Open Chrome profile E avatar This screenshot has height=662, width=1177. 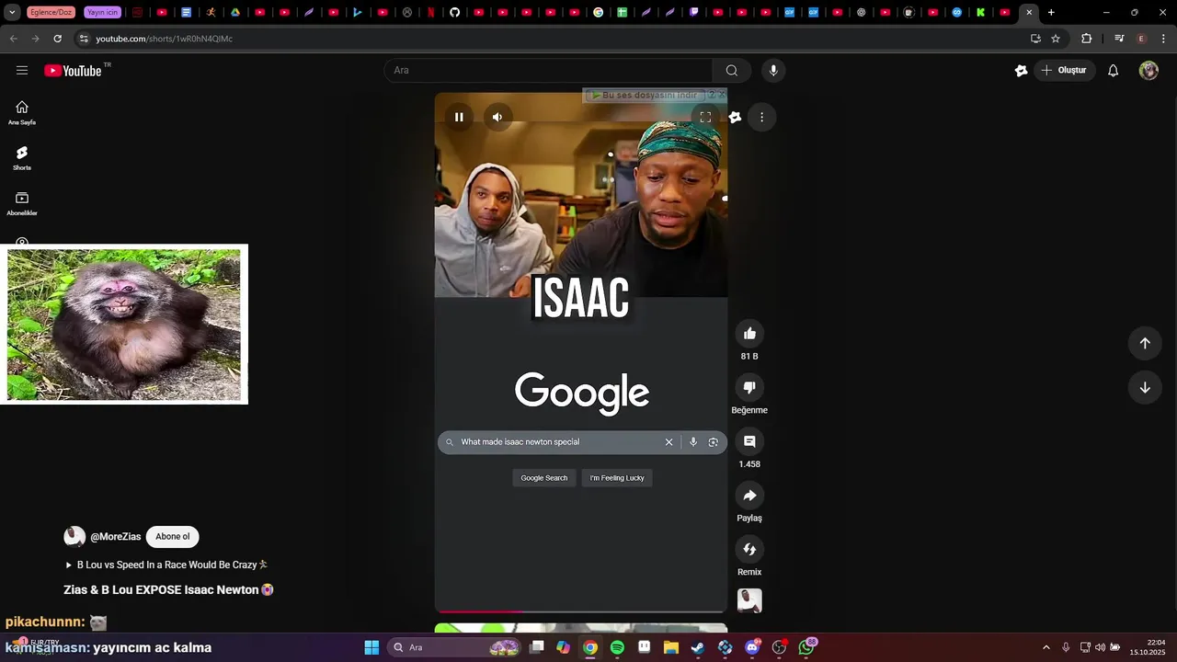[x=1141, y=39]
